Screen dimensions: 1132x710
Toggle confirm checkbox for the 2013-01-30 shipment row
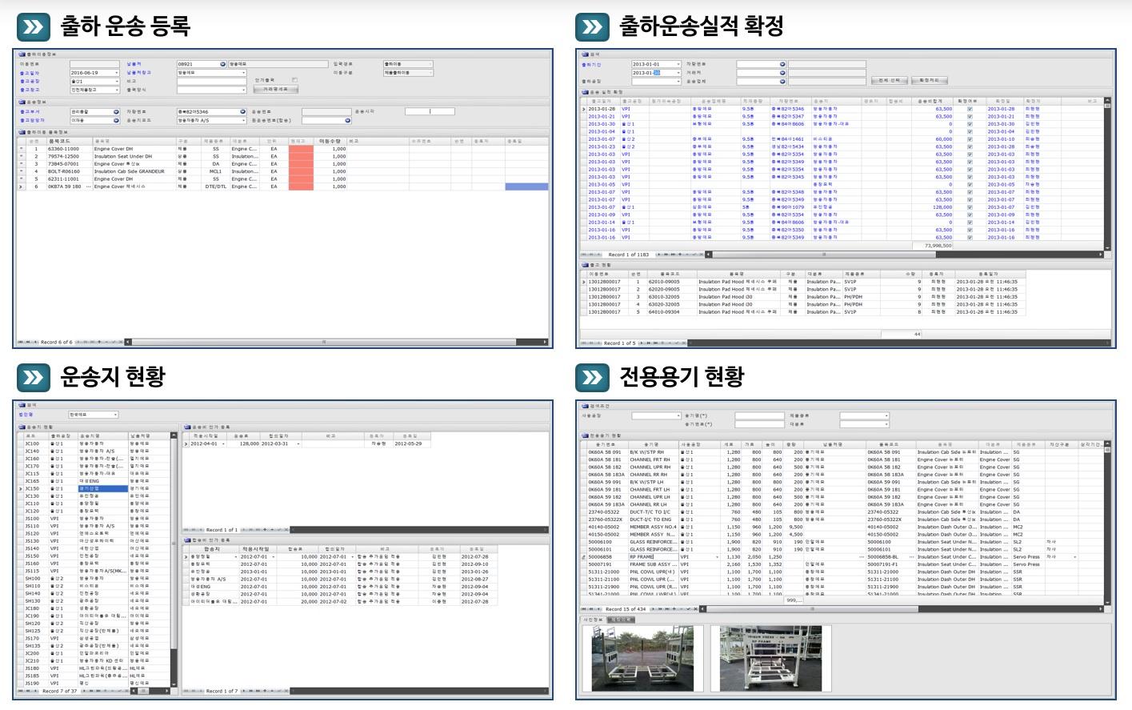tap(970, 124)
